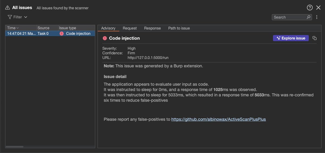The height and width of the screenshot is (153, 325).
Task: Select the 14:47:04 time cell
Action: click(21, 34)
